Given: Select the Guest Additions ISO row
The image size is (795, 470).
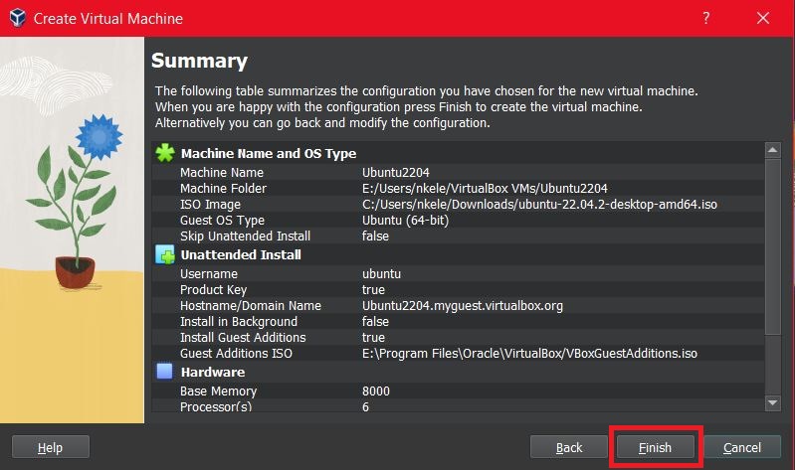Looking at the screenshot, I should click(458, 353).
